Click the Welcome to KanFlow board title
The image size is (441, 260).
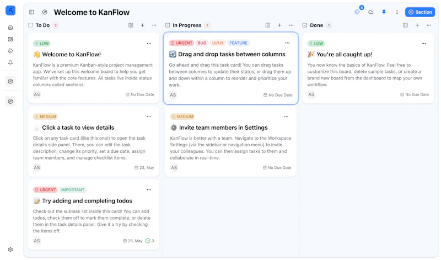click(x=92, y=12)
